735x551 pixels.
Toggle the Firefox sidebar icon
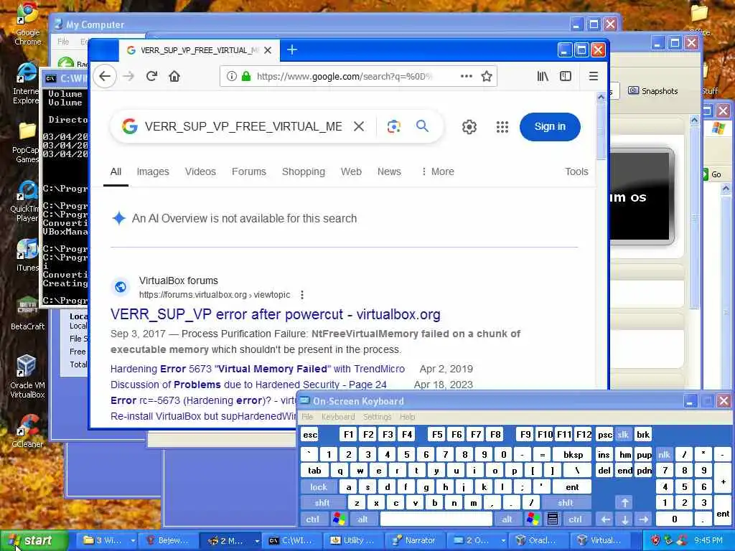(x=566, y=76)
